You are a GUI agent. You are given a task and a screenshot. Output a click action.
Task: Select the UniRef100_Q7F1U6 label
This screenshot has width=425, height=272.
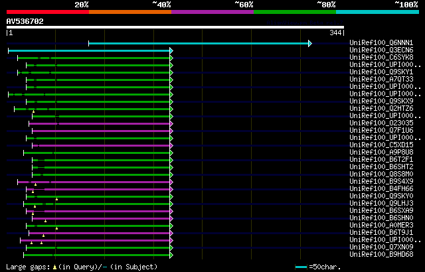pos(381,131)
